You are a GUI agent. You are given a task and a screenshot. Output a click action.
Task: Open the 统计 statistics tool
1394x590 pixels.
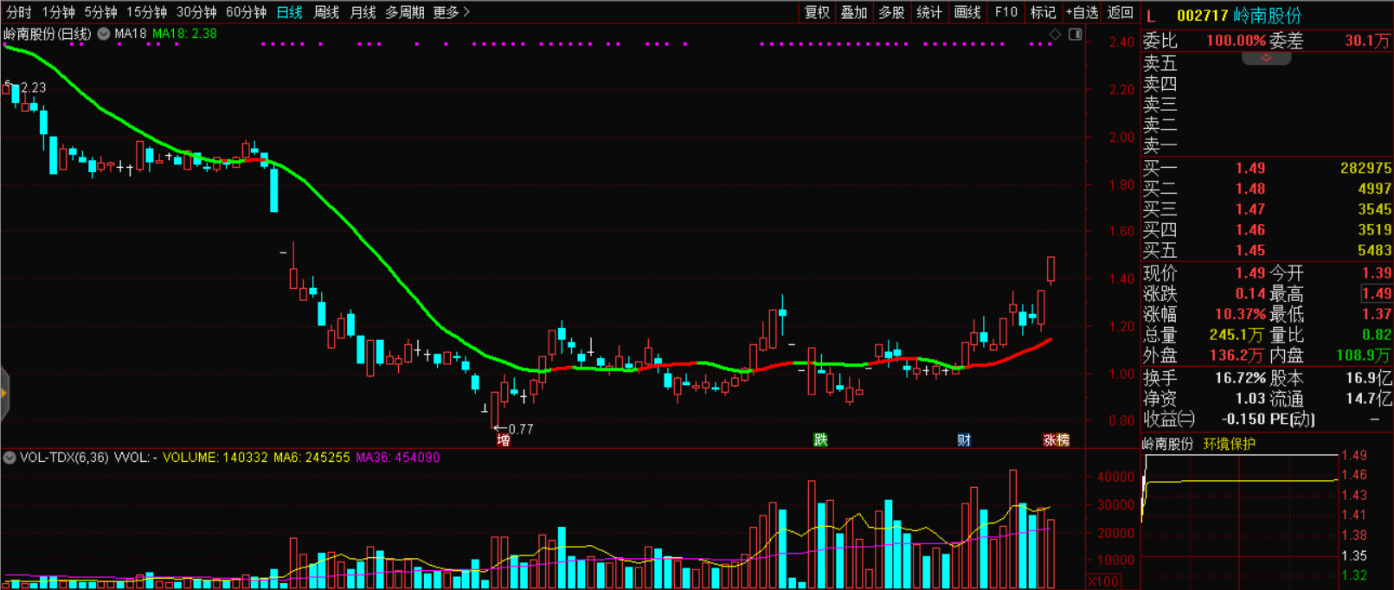point(928,12)
